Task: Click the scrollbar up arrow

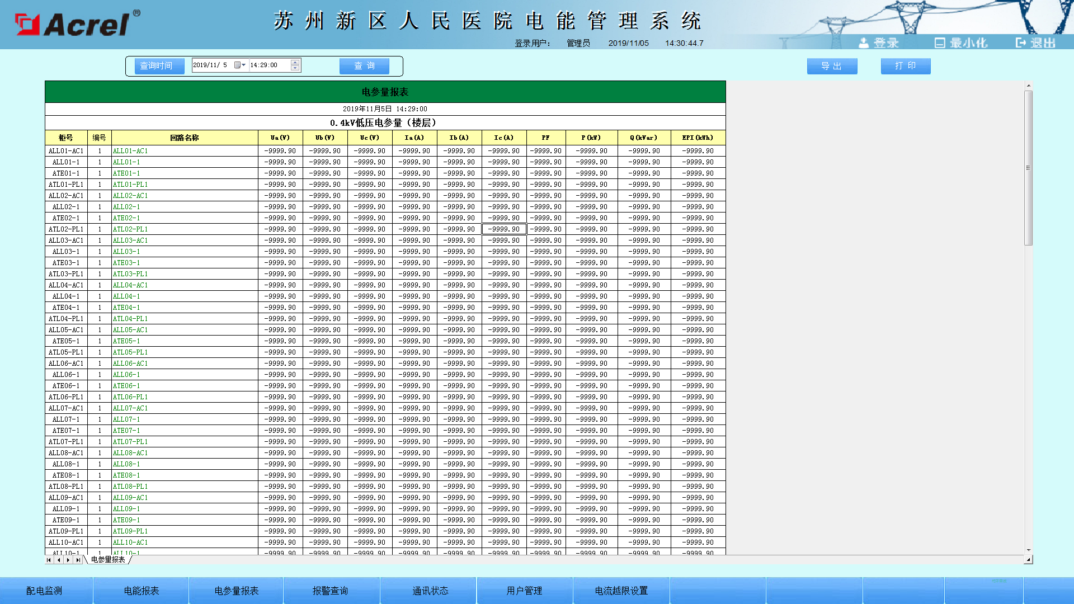Action: click(1028, 86)
